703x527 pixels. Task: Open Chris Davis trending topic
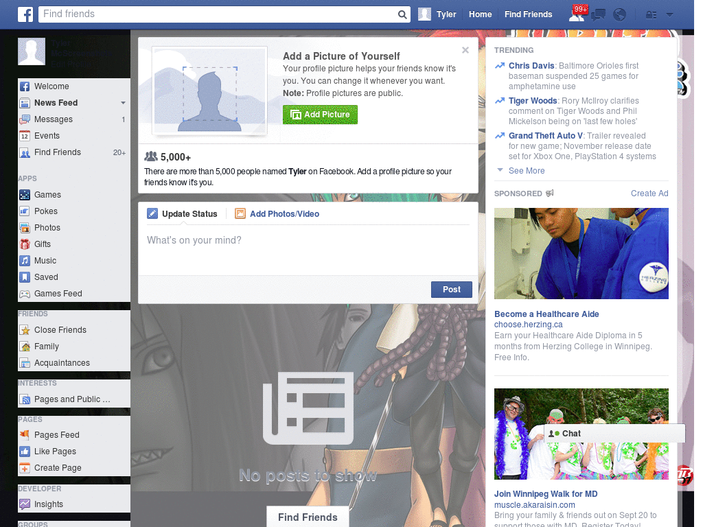click(531, 66)
